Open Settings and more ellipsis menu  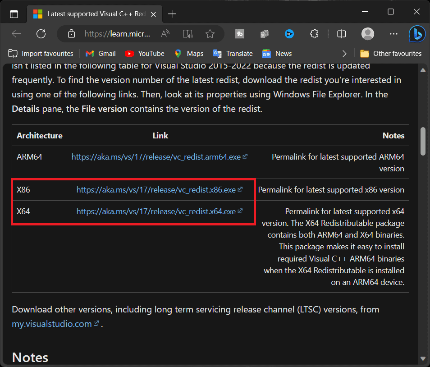[x=393, y=34]
